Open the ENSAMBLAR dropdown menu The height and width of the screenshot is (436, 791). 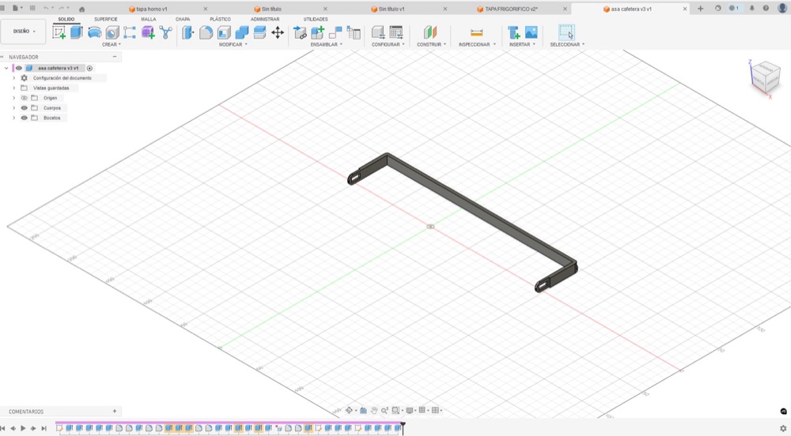327,44
